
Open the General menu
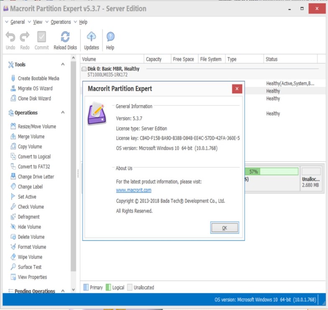[x=18, y=22]
